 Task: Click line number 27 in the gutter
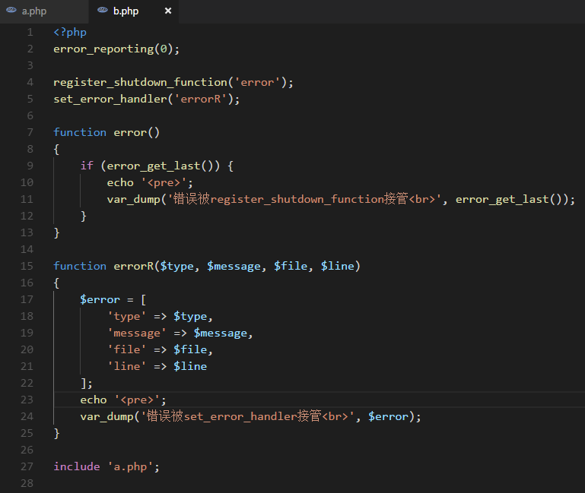click(x=27, y=466)
